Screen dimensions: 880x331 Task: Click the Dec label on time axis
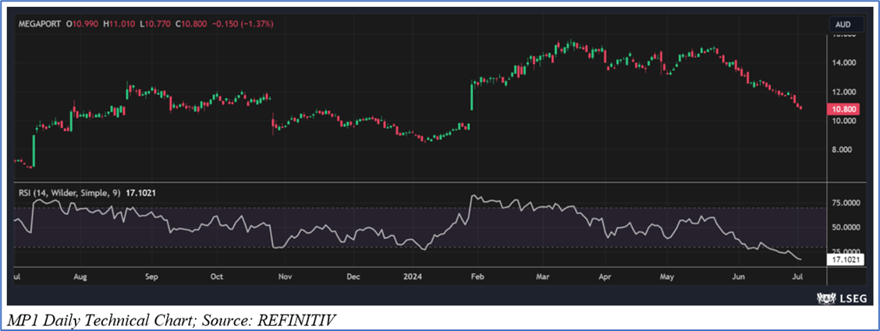(x=353, y=276)
